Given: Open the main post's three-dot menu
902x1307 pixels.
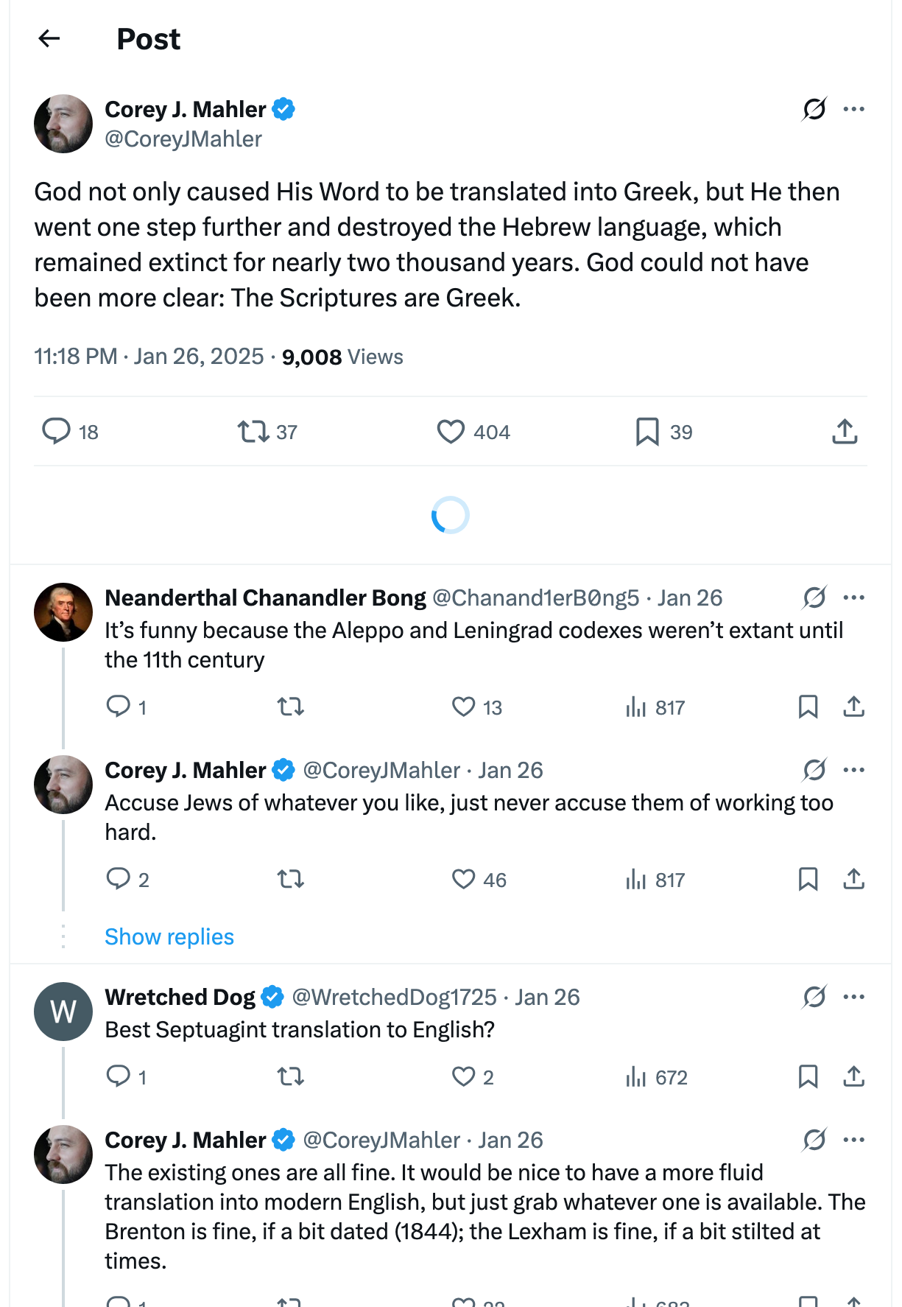Looking at the screenshot, I should point(853,109).
